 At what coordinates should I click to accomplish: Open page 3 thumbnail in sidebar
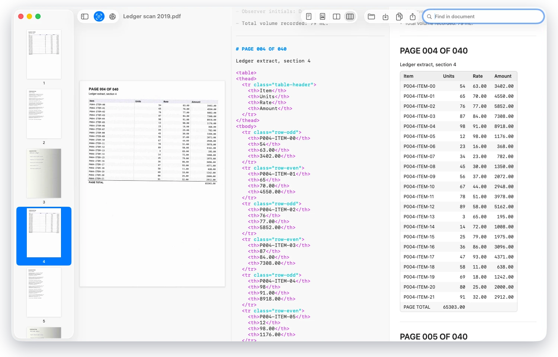point(44,173)
